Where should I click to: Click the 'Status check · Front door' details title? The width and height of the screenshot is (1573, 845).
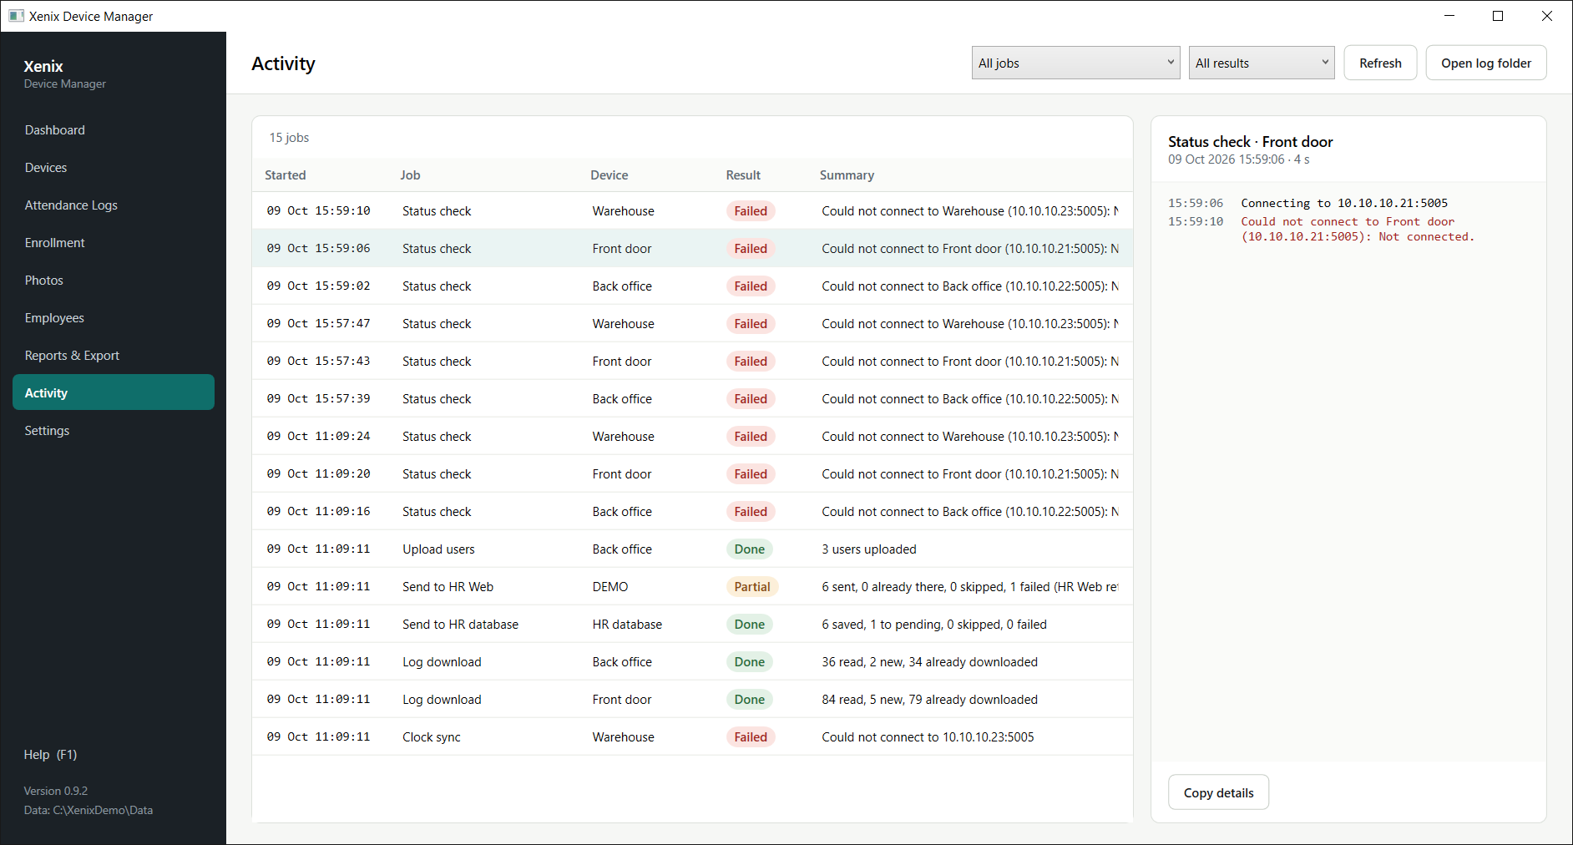(1250, 142)
